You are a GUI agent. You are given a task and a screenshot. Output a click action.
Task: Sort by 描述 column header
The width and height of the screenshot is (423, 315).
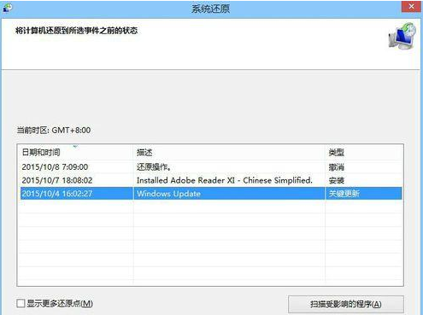click(229, 152)
